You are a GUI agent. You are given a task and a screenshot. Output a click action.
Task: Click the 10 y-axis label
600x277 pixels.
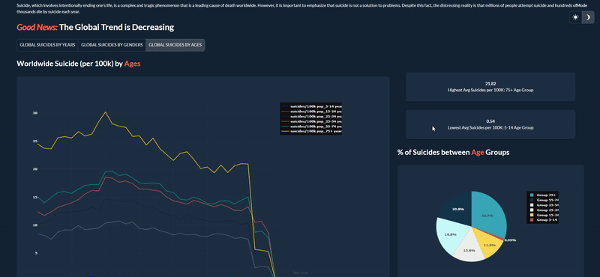click(x=35, y=225)
